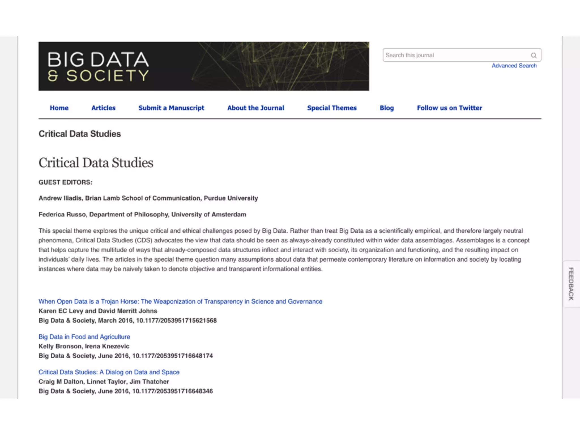Viewport: 580px width, 435px height.
Task: Click the magnifying glass search icon
Action: 534,55
